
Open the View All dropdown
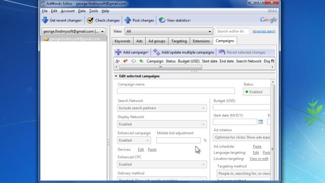tap(169, 32)
